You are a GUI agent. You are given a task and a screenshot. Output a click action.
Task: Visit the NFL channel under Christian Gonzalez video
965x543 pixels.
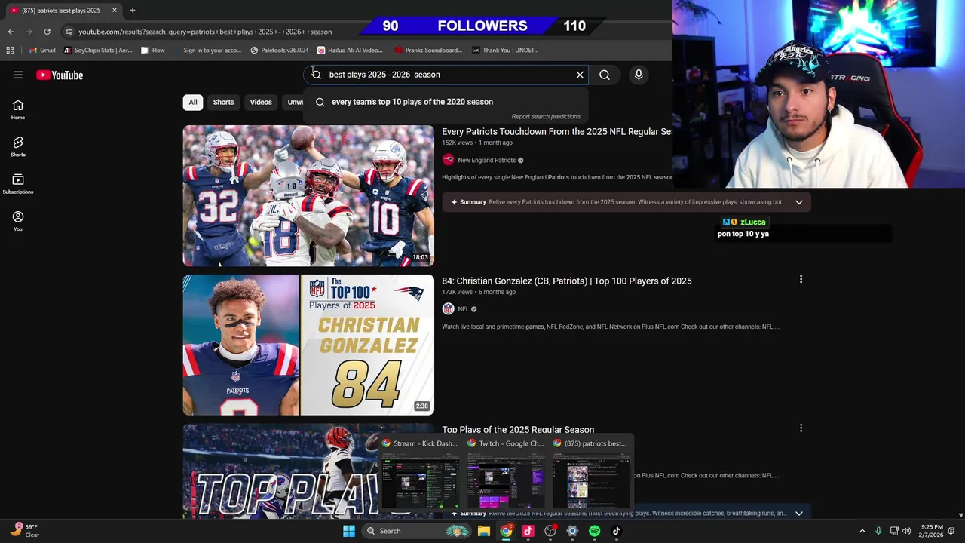click(x=464, y=309)
